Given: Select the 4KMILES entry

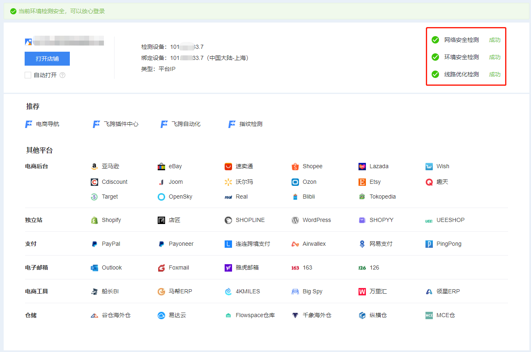Looking at the screenshot, I should coord(242,291).
